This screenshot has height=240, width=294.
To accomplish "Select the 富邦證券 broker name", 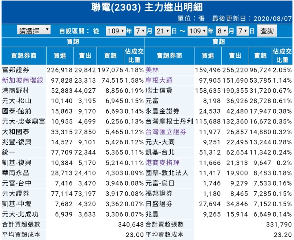I will pos(16,70).
